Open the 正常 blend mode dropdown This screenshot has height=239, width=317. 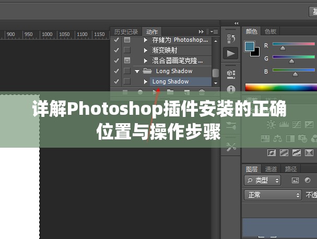tap(273, 195)
